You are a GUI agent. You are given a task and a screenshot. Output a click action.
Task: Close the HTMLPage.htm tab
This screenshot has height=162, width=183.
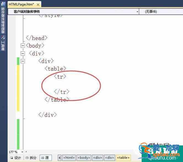pyautogui.click(x=38, y=5)
